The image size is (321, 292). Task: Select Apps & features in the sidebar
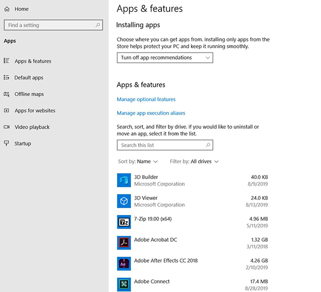click(33, 61)
